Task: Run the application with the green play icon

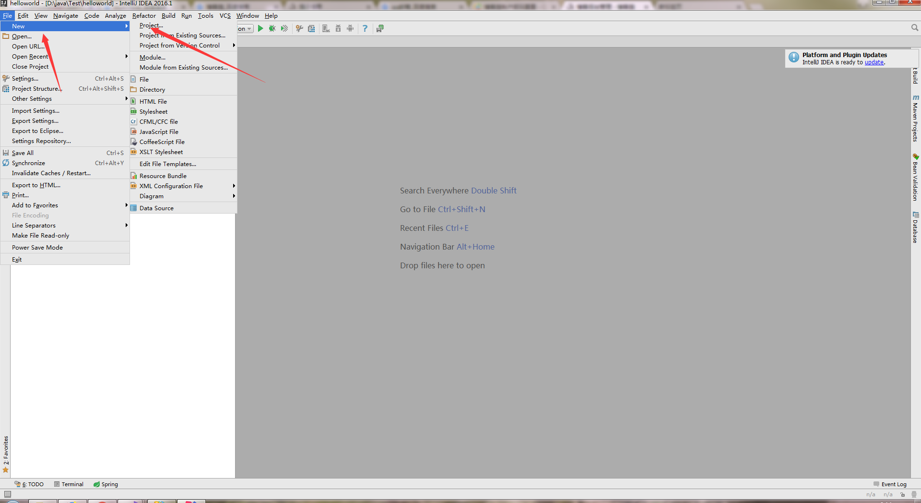Action: pos(260,28)
